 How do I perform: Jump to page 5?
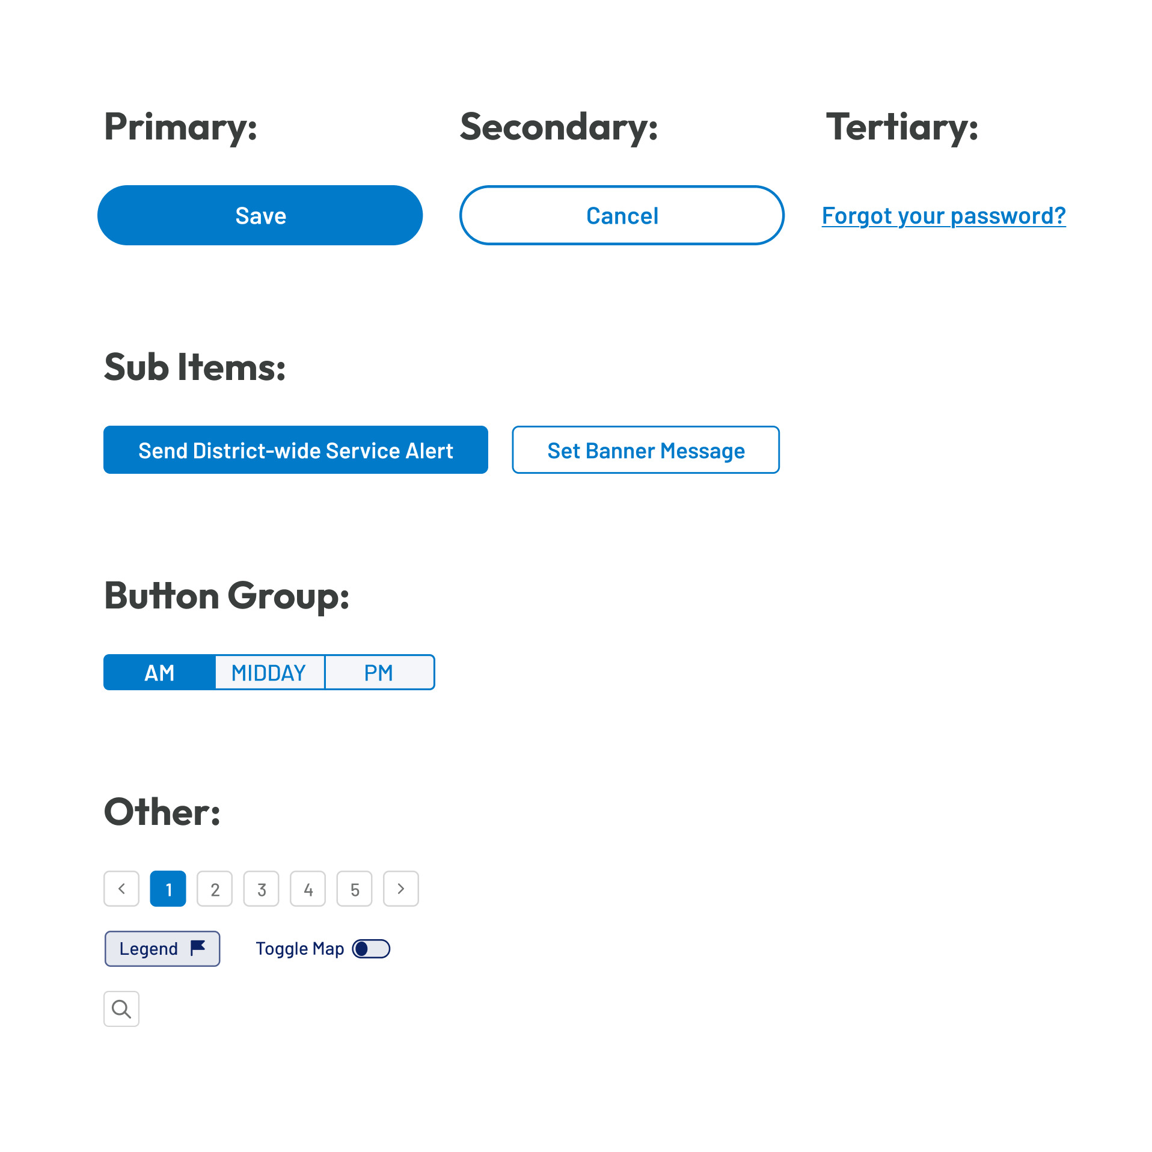[x=355, y=889]
